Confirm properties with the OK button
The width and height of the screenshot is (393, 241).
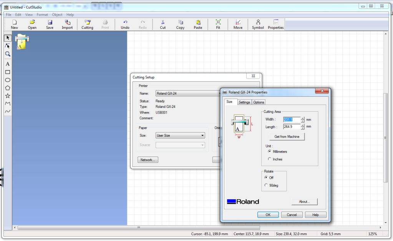pos(268,215)
